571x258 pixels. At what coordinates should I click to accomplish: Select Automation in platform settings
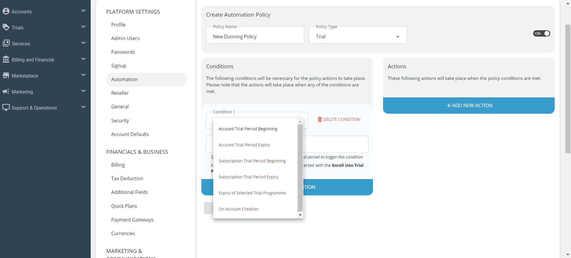[x=146, y=79]
